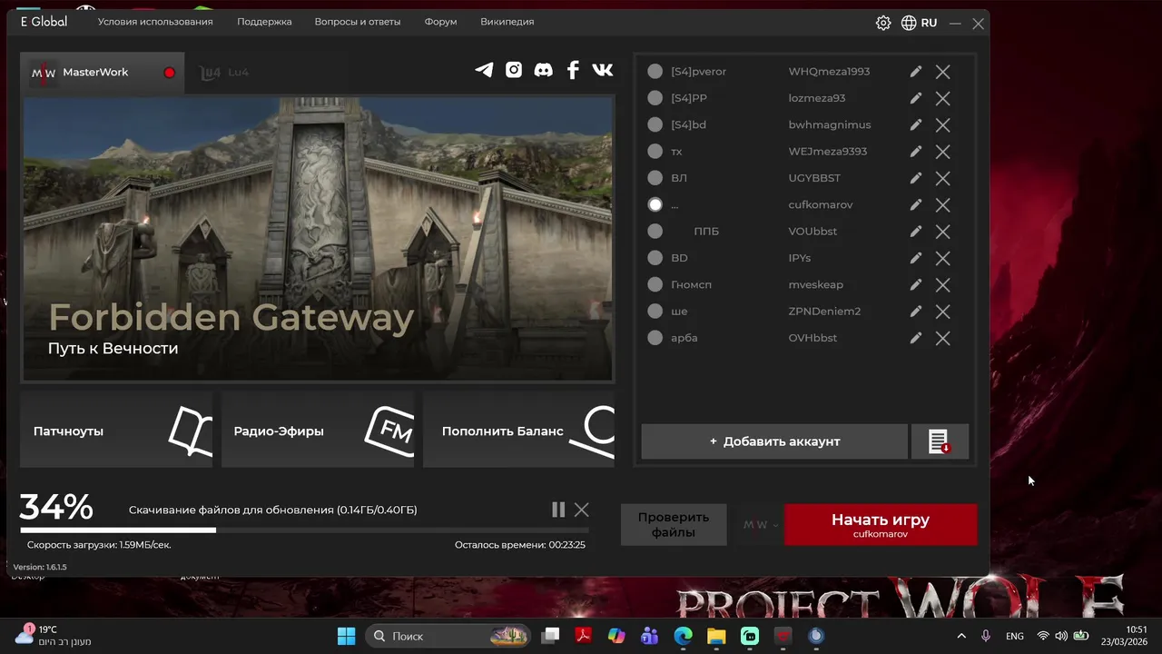Screen dimensions: 1162x654
Task: Open Вопросы и ответы menu item
Action: [x=358, y=22]
